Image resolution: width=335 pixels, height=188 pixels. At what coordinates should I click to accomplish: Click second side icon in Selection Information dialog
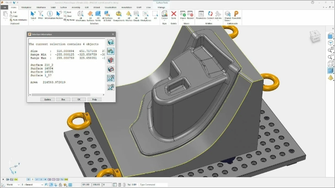click(111, 51)
